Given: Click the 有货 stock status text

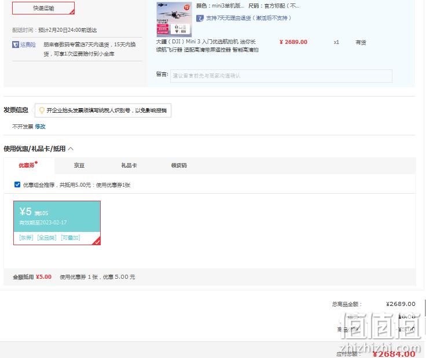Looking at the screenshot, I should (x=361, y=42).
